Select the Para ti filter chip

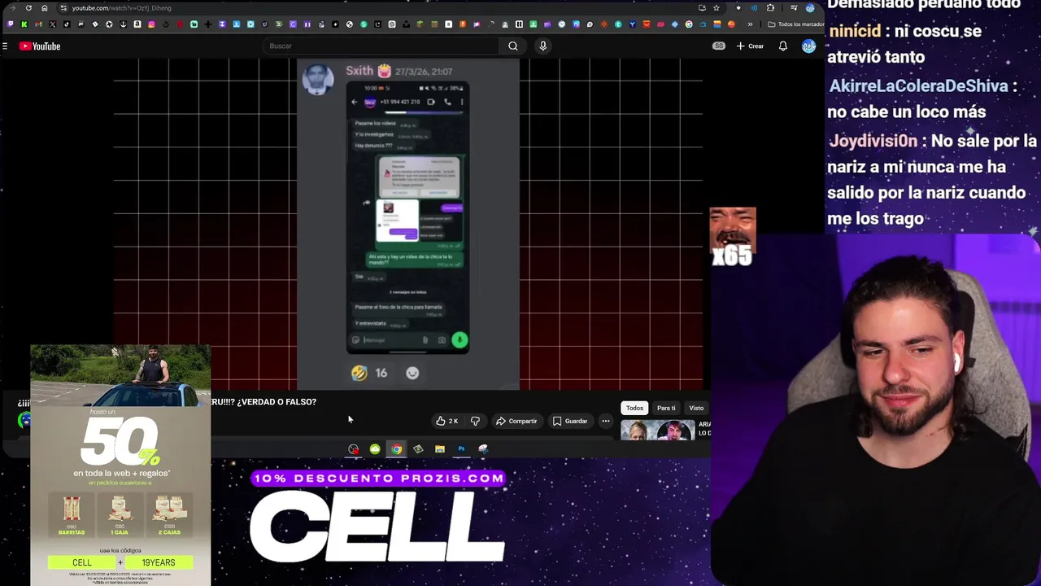pyautogui.click(x=666, y=408)
